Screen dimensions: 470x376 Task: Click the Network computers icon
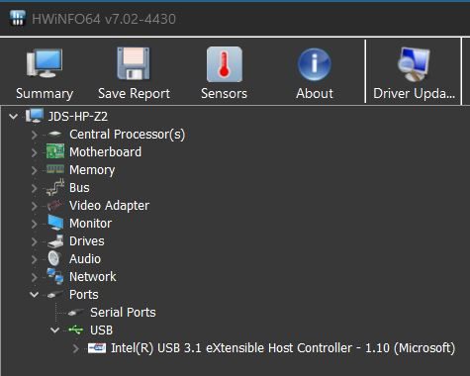[x=54, y=276]
